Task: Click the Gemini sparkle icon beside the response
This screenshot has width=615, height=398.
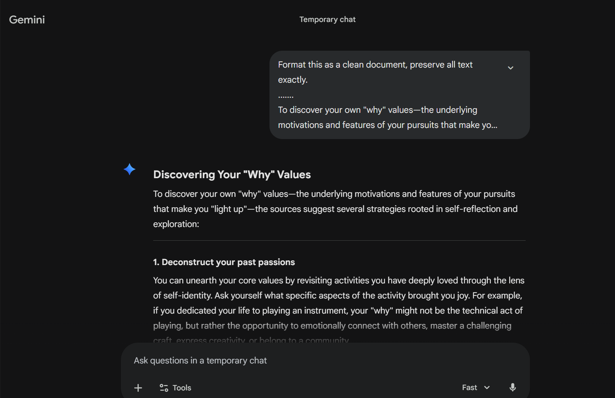Action: (129, 169)
